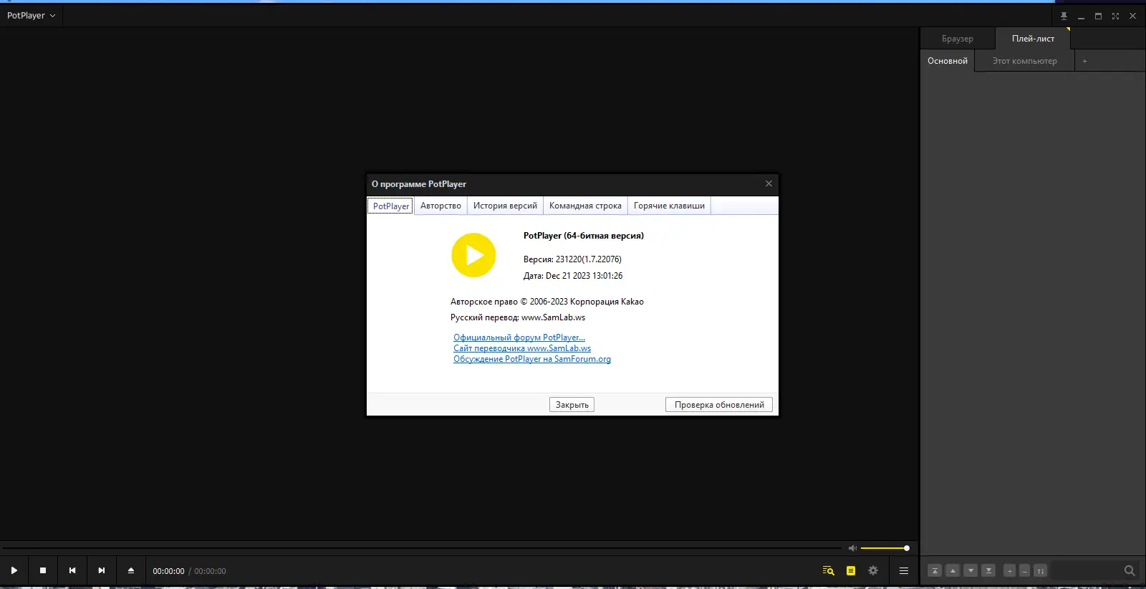Image resolution: width=1146 pixels, height=589 pixels.
Task: Add item to playlist with plus button
Action: point(1009,570)
